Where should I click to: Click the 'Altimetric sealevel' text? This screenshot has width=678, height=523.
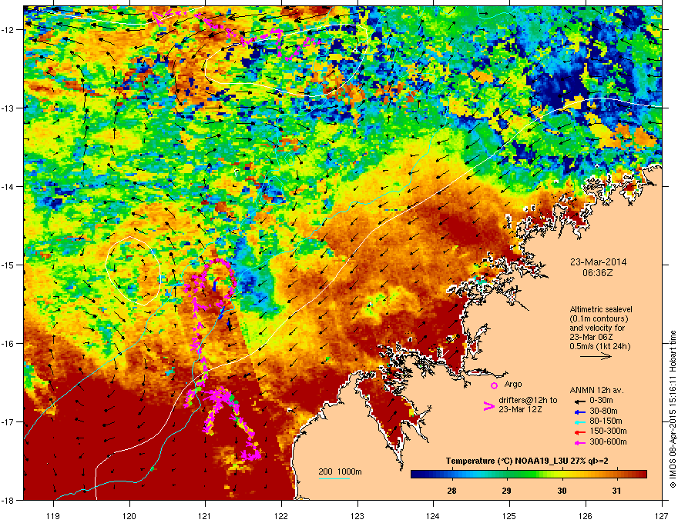tap(601, 309)
